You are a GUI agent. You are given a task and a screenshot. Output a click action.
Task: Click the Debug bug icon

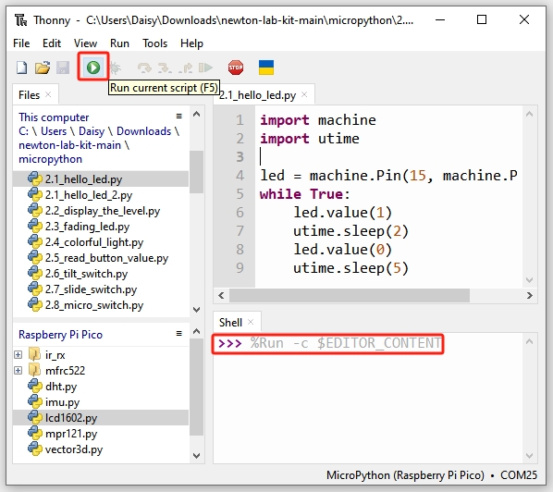point(115,68)
